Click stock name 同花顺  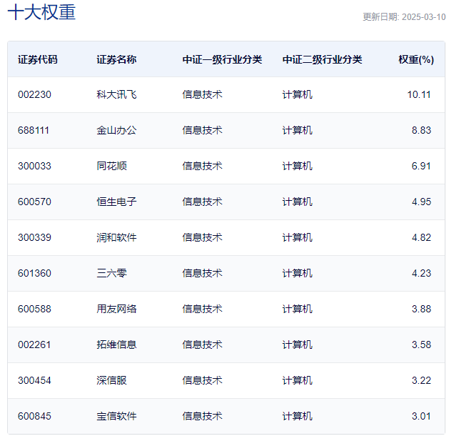111,166
